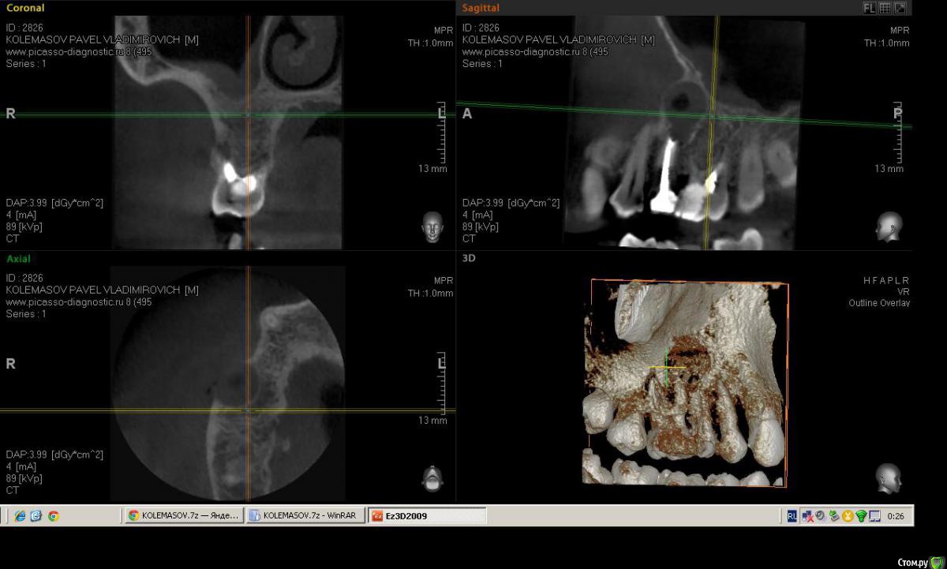This screenshot has height=569, width=947.
Task: Click the head orientation icon in 3D view
Action: tap(888, 478)
